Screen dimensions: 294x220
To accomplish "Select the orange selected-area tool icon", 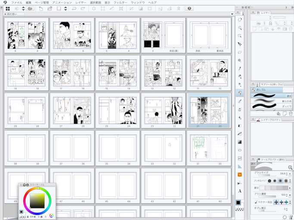I will point(240,175).
